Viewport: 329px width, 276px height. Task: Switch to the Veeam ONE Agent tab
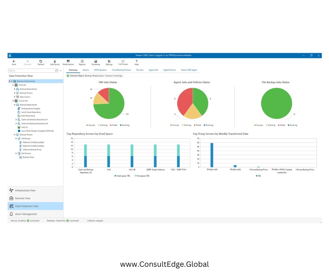pos(189,70)
